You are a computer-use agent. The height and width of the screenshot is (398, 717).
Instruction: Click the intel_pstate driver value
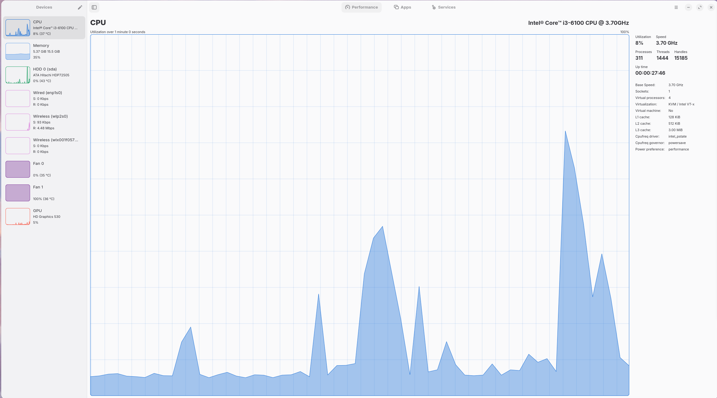pos(677,137)
